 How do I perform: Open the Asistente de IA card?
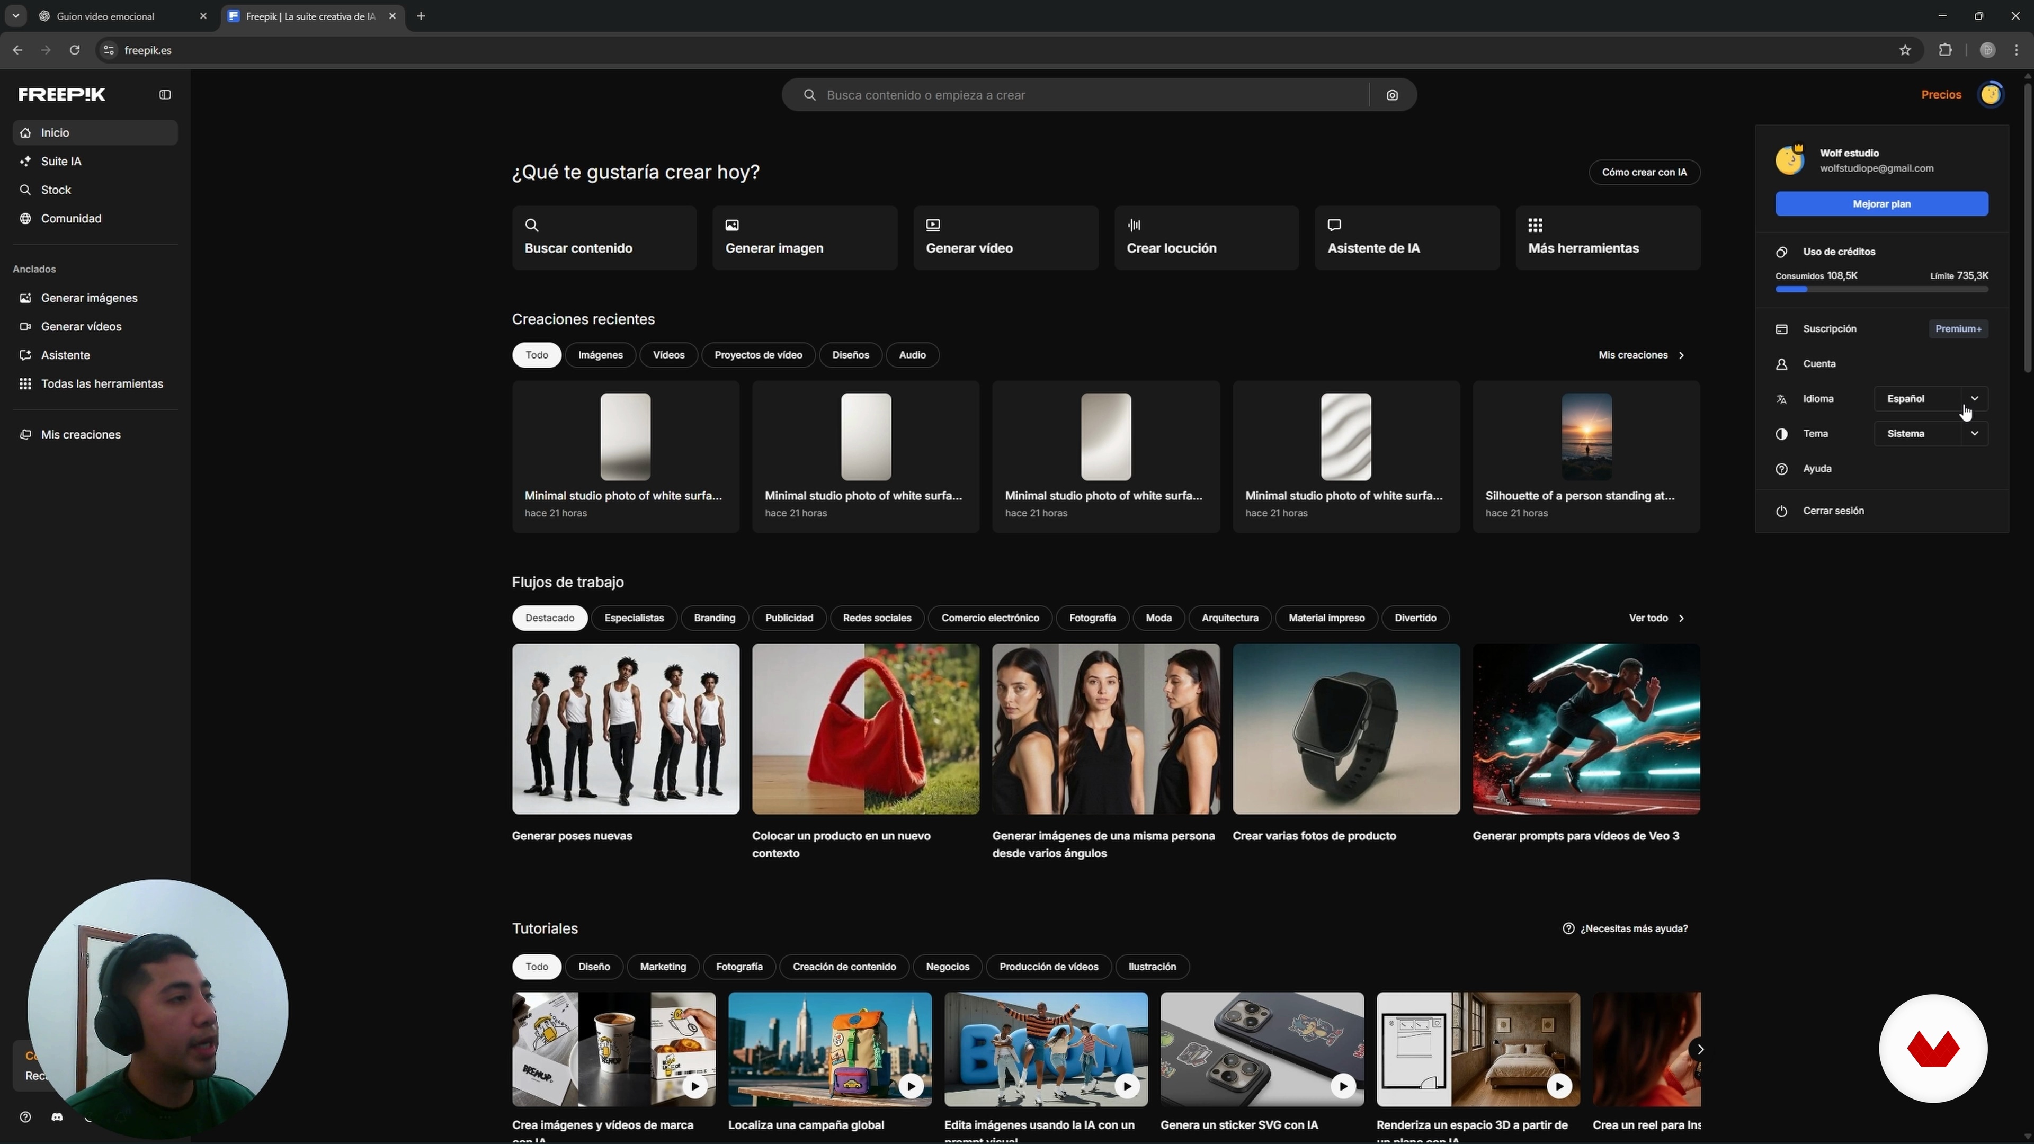click(x=1407, y=238)
